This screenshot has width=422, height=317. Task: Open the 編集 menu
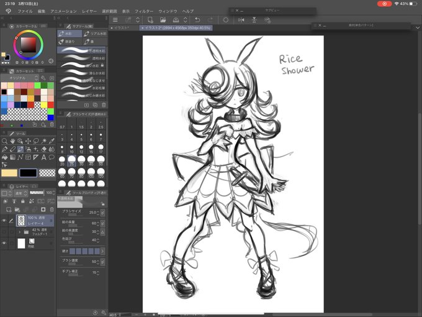pyautogui.click(x=42, y=11)
